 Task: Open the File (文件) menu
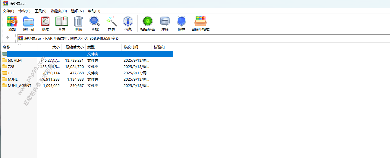point(8,11)
